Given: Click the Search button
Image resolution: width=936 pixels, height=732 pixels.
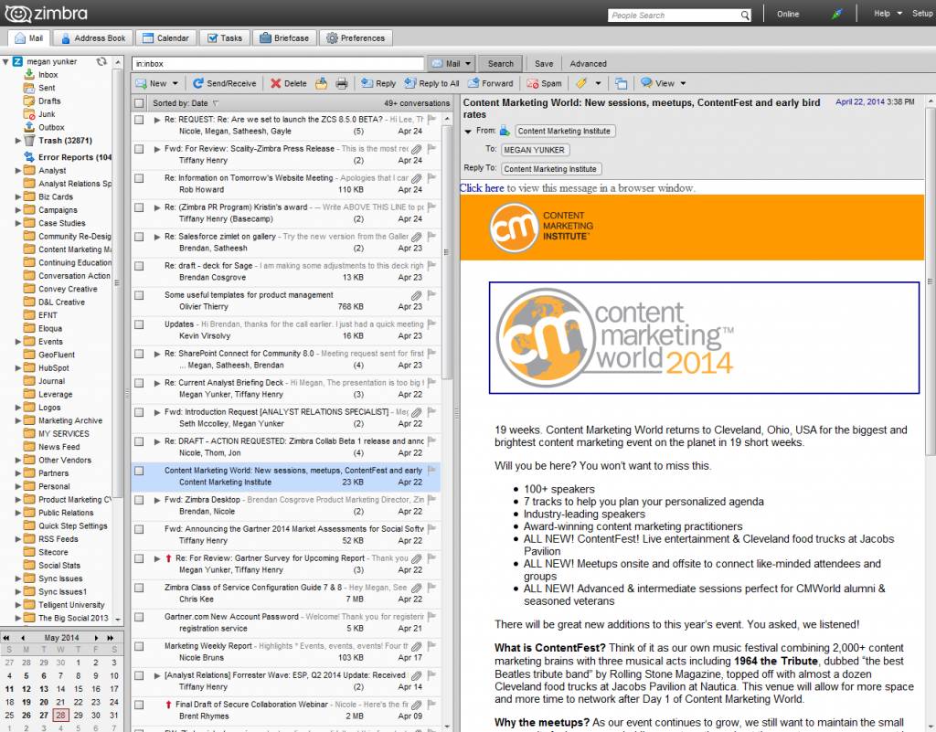Looking at the screenshot, I should coord(500,64).
